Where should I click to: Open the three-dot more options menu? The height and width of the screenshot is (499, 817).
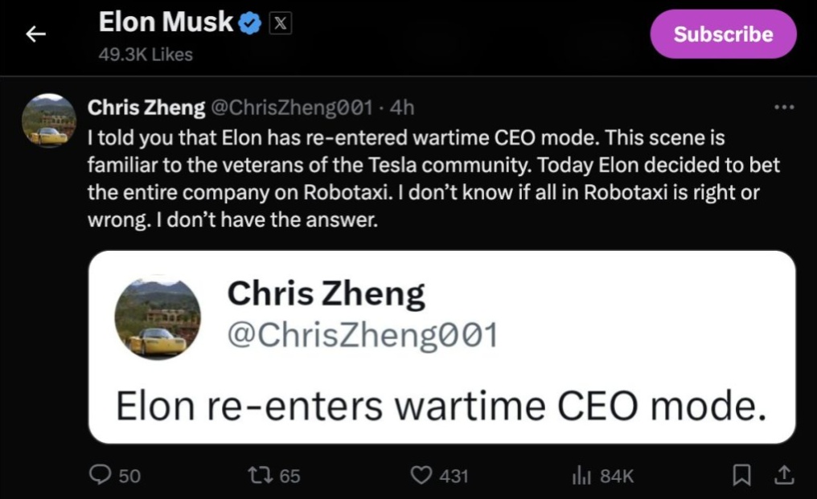[x=782, y=107]
